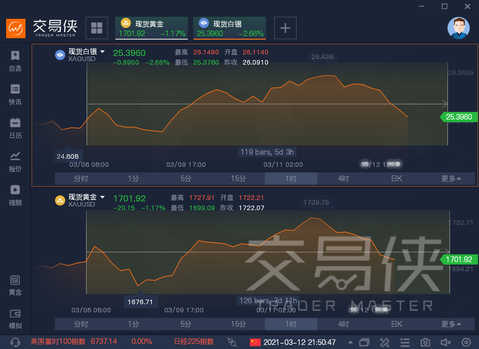Select 日K timeframe on gold chart

[396, 324]
